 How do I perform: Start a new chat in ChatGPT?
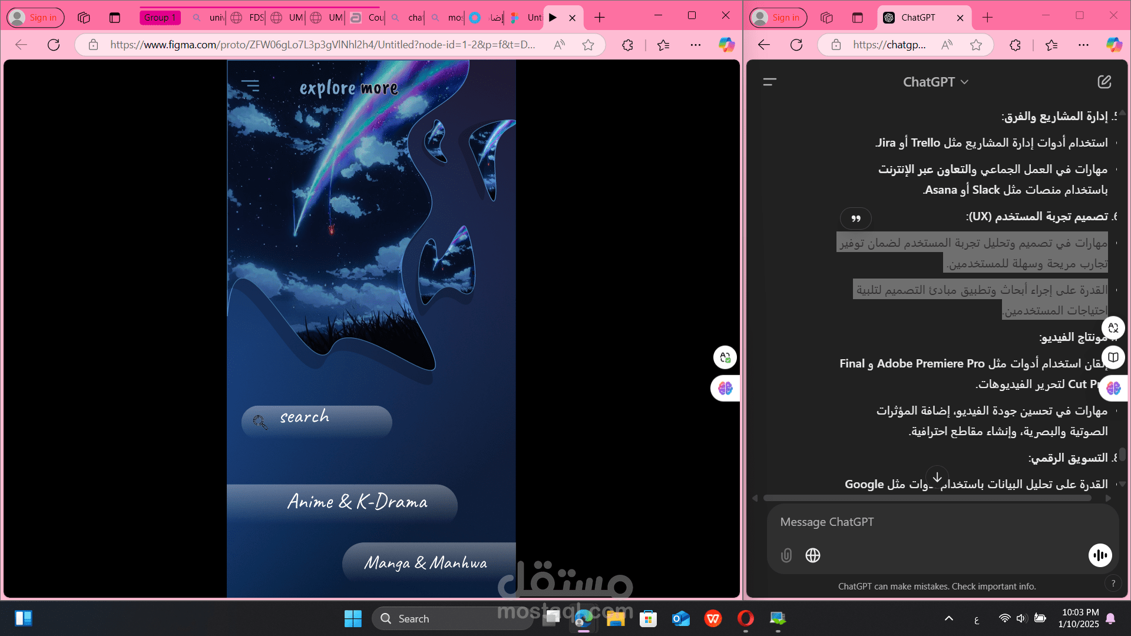[1104, 82]
